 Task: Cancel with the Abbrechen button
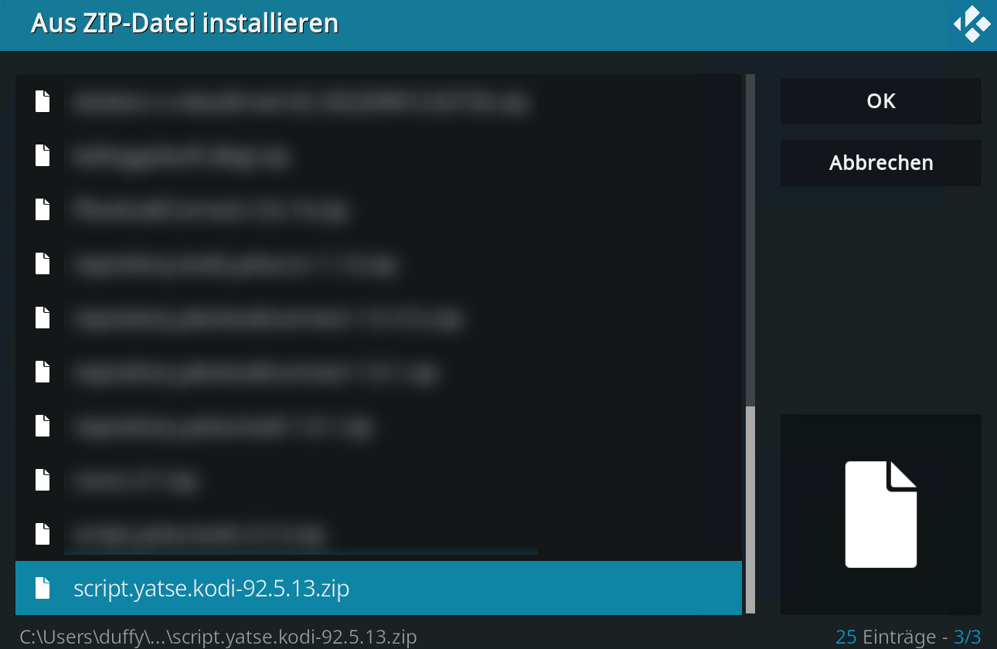pos(881,163)
